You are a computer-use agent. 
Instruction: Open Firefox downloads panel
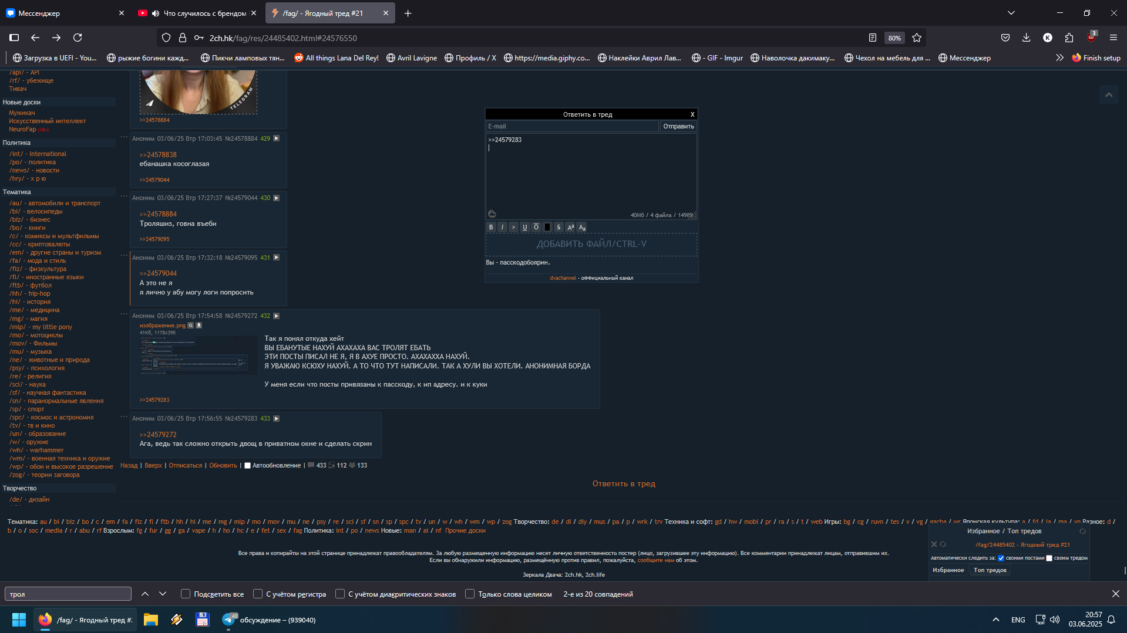click(1026, 38)
